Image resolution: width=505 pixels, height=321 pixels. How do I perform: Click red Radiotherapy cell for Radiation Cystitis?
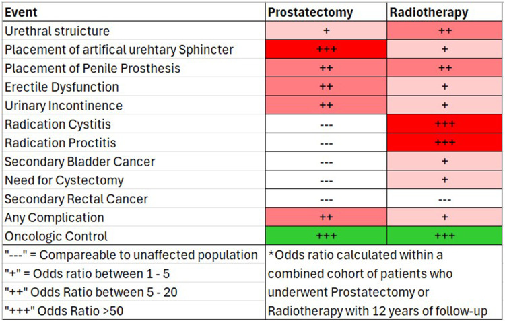point(444,124)
